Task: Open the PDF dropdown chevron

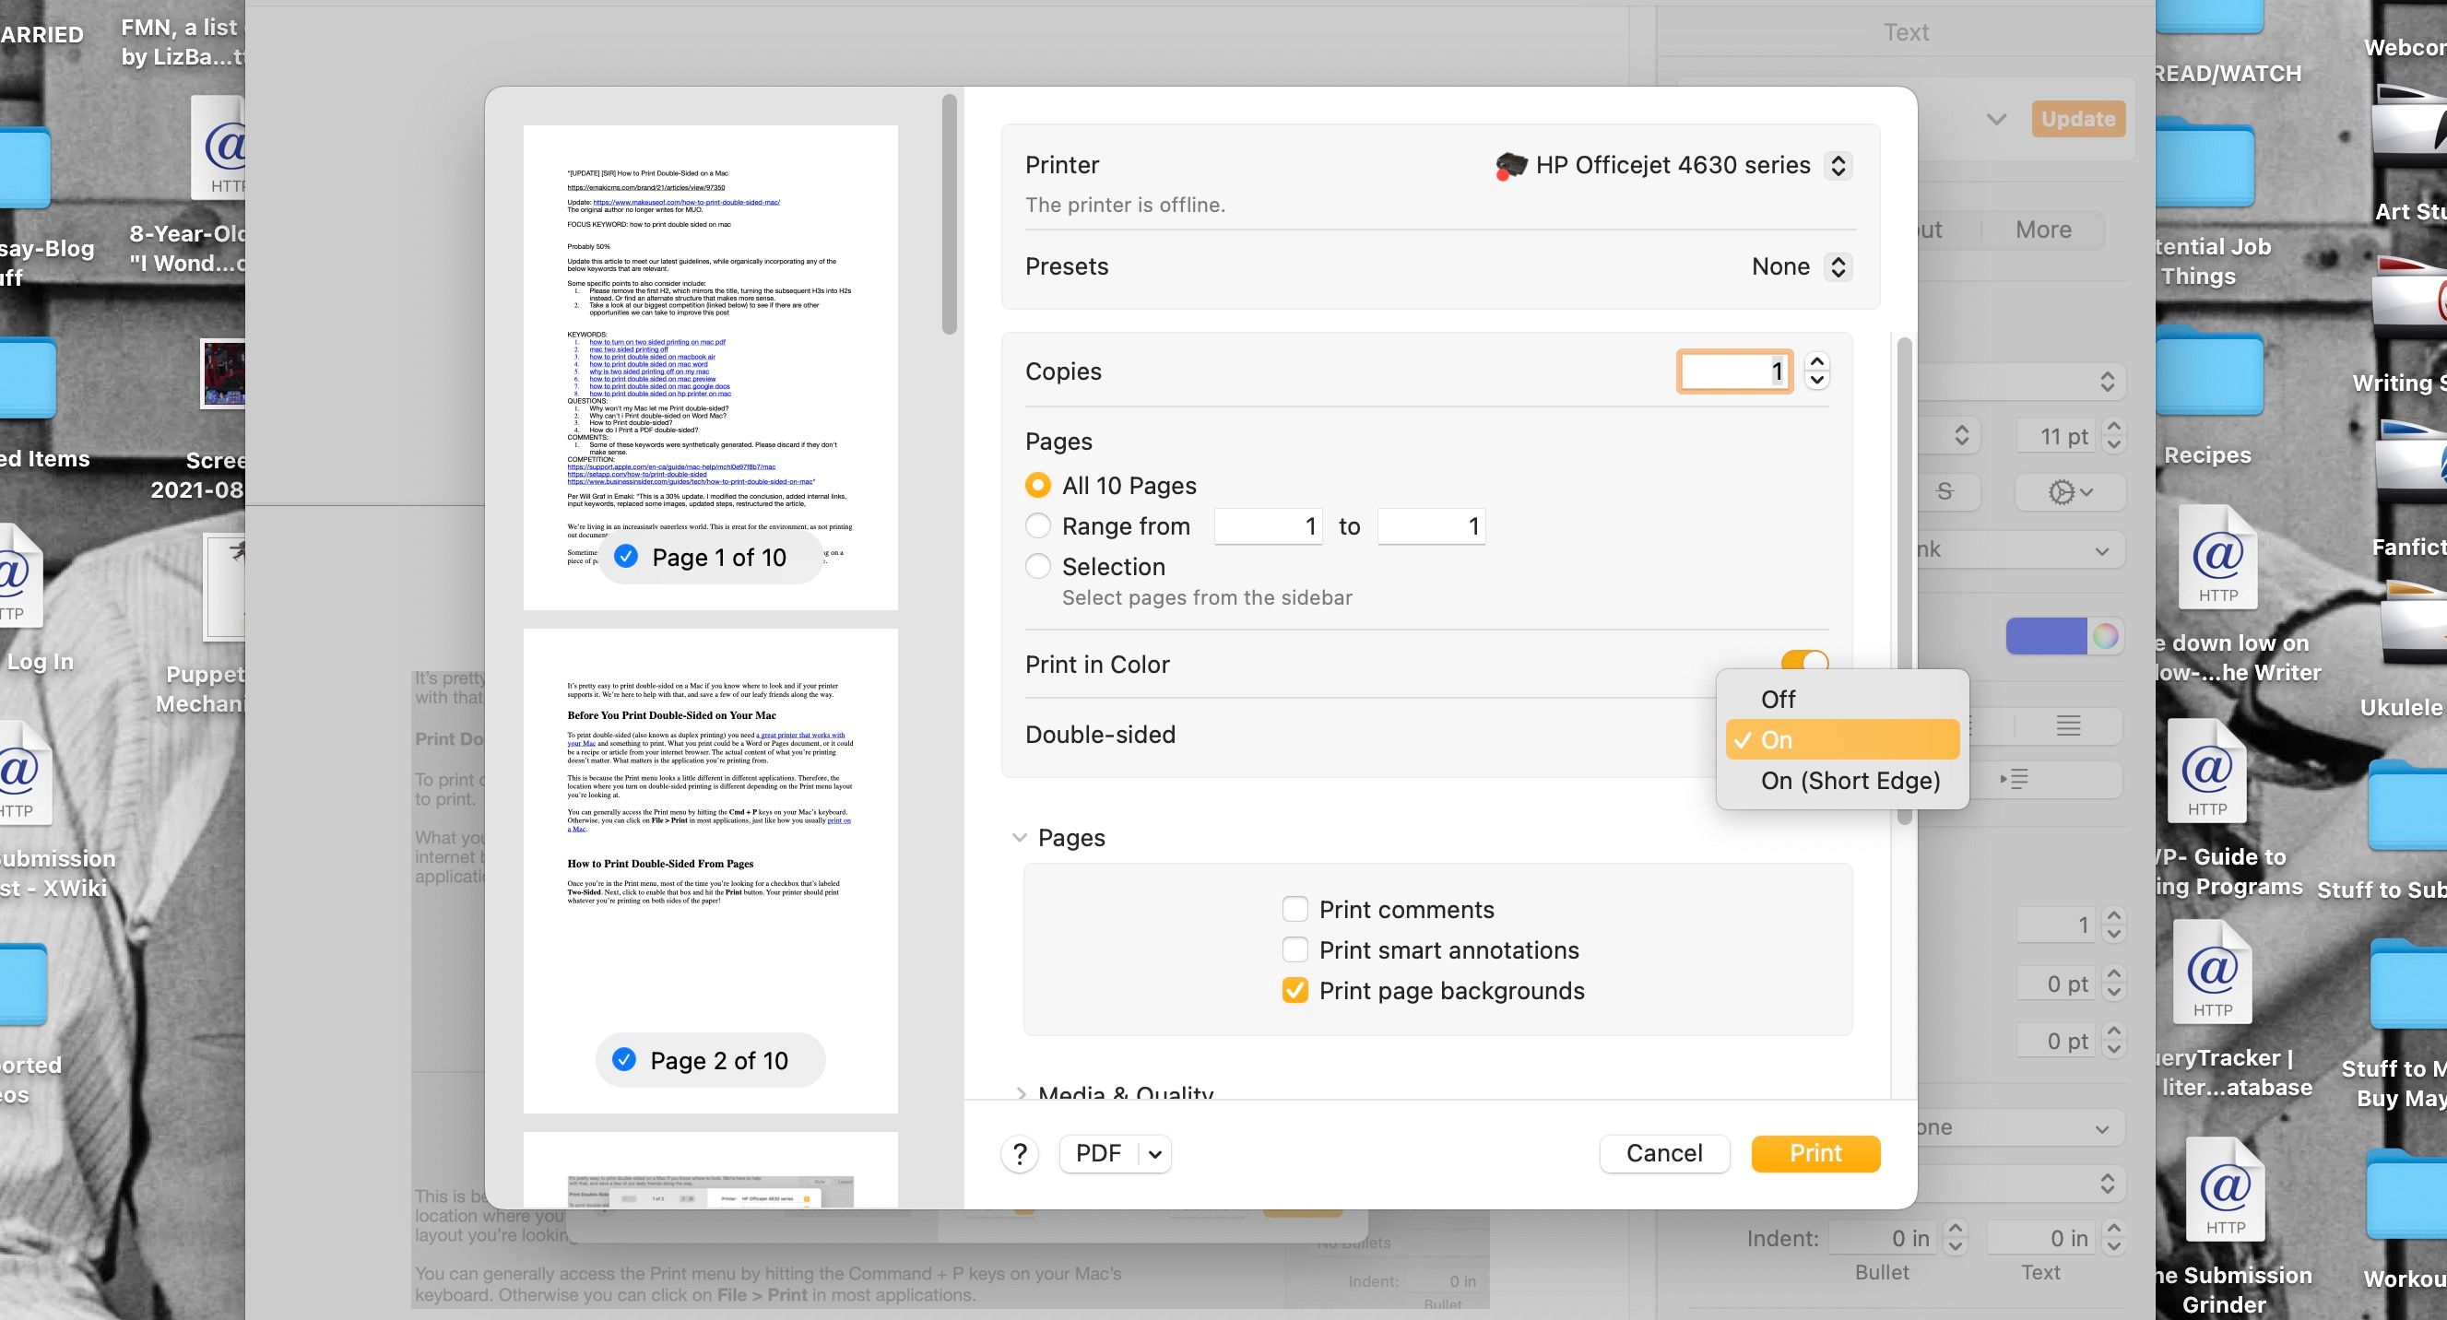Action: [1153, 1153]
